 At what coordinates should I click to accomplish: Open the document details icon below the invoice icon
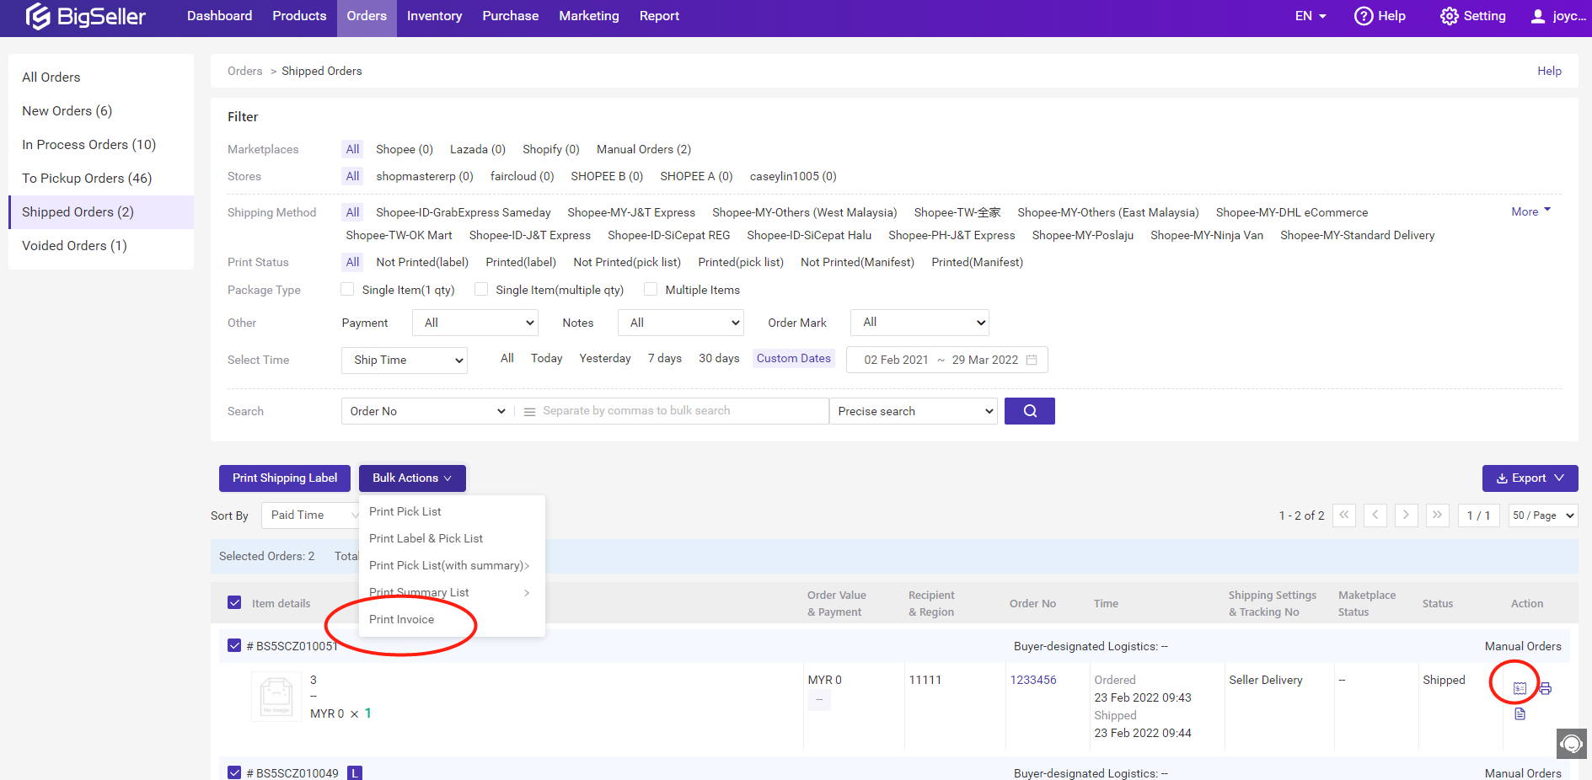pos(1520,714)
